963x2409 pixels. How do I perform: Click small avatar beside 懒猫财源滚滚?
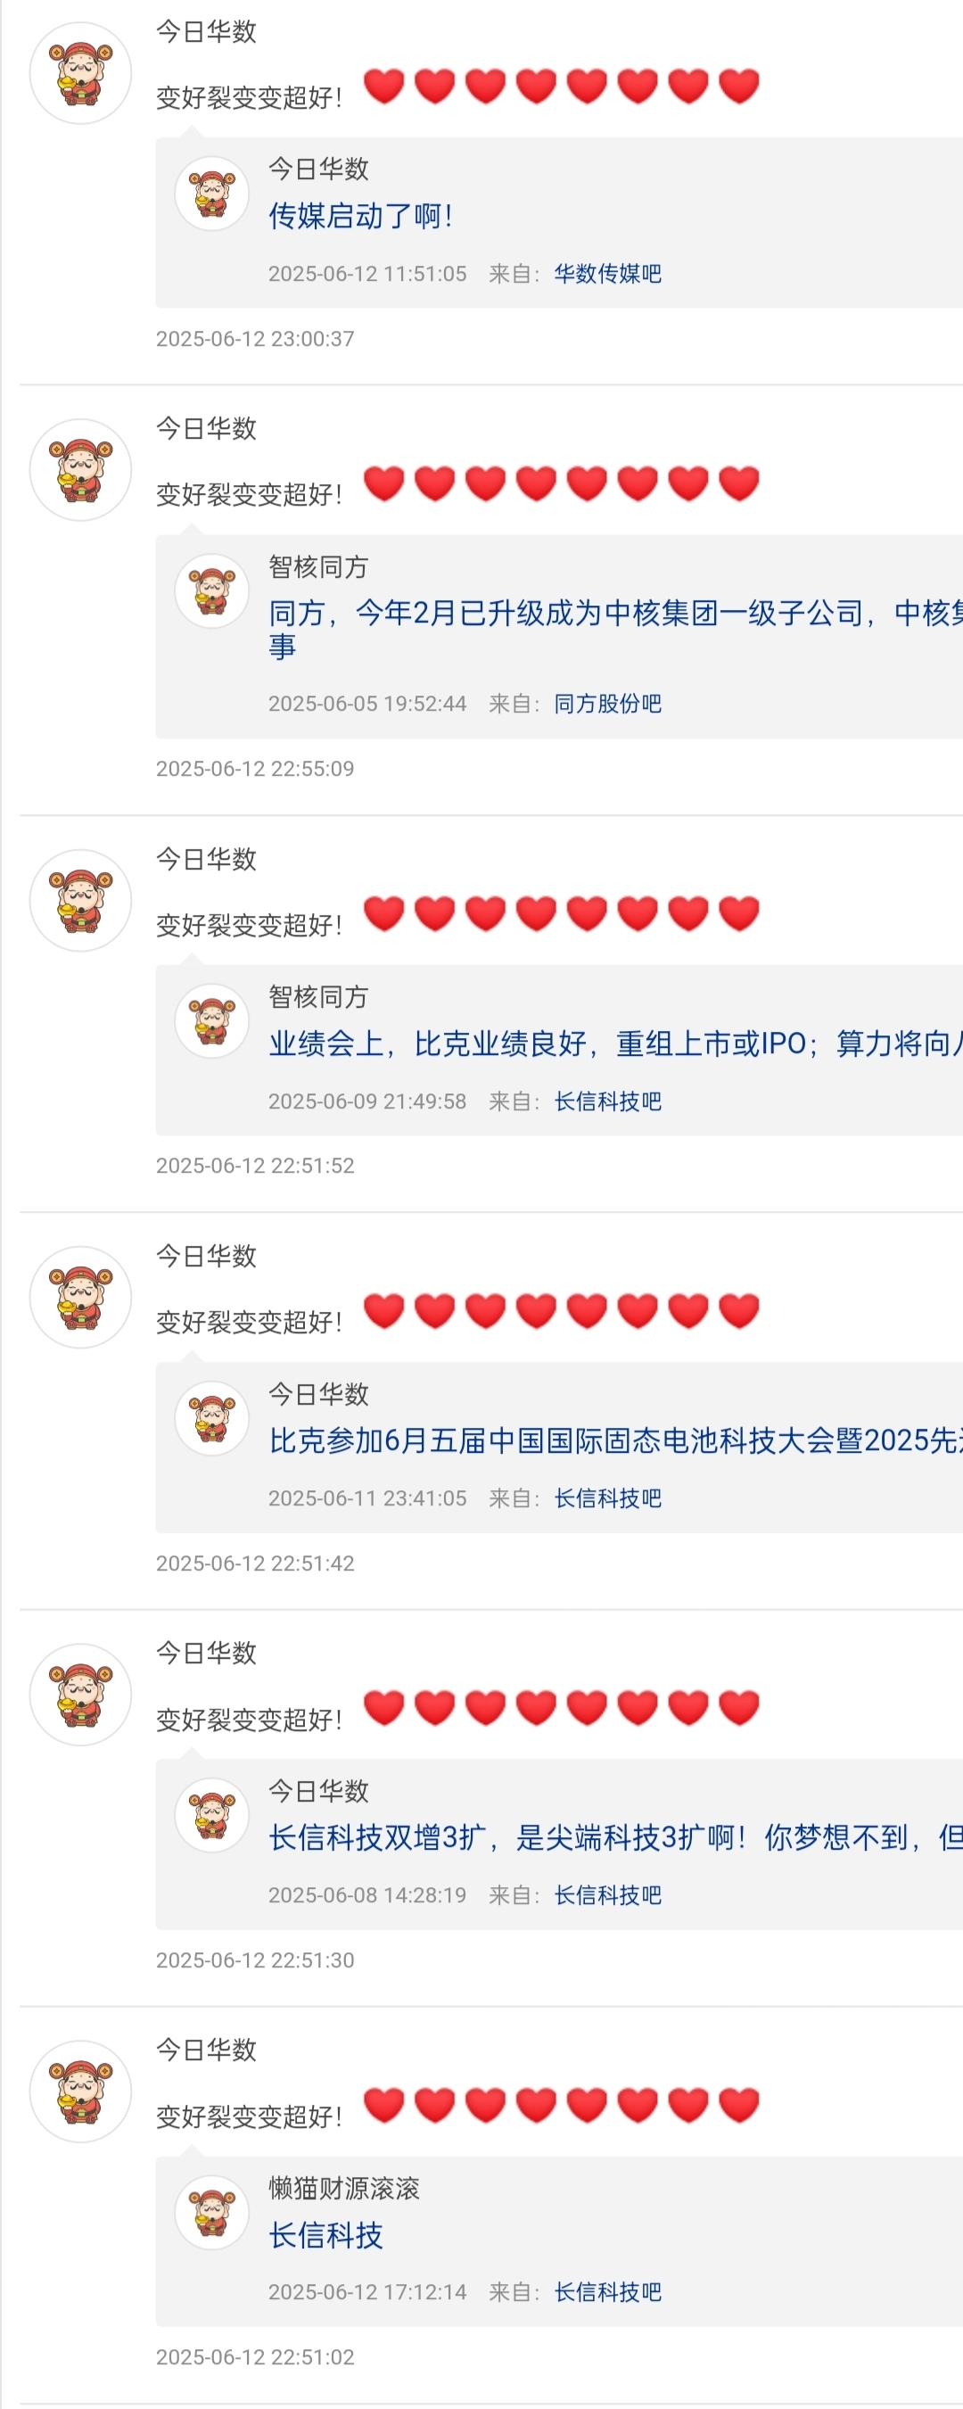212,2213
